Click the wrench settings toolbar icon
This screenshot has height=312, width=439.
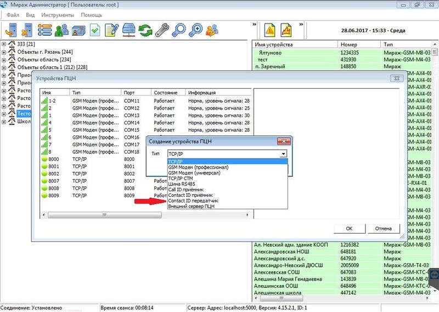pos(161,30)
